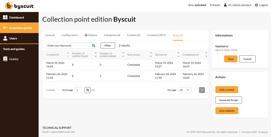
Task: Sort ascending by Completed At
Action: point(206,53)
